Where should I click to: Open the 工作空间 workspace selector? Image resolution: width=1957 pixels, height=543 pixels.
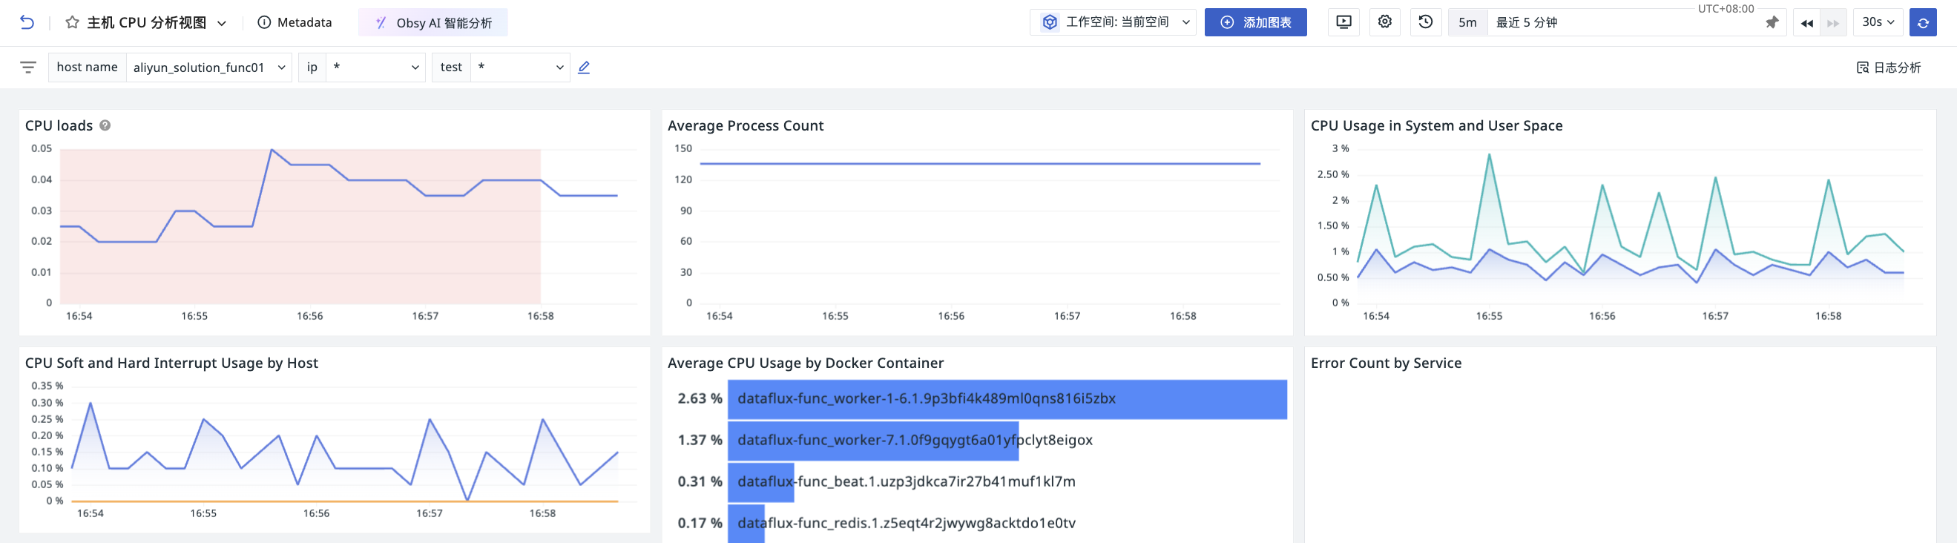1112,22
